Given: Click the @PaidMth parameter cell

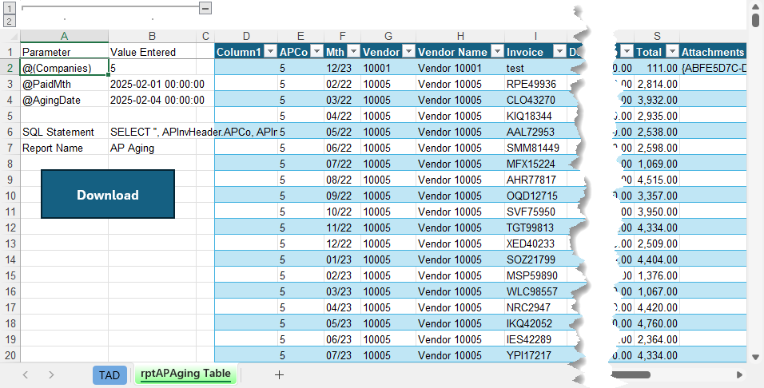Looking at the screenshot, I should [x=64, y=84].
